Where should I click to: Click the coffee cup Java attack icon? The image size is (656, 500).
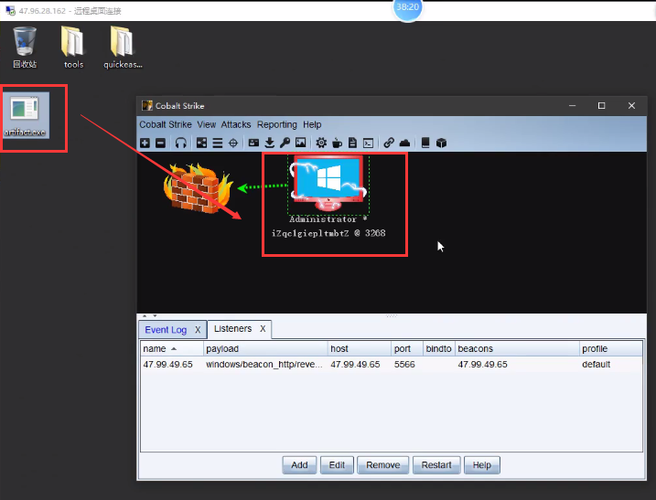[337, 143]
